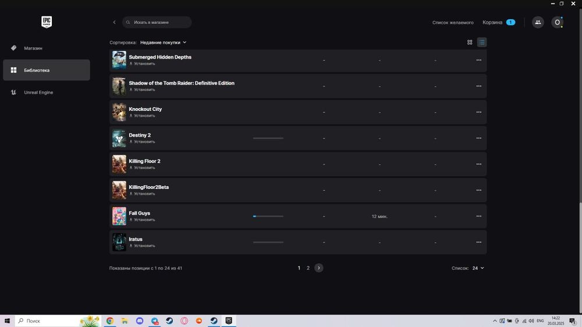Open Shadow of the Tomb Raider thumbnail

point(119,86)
